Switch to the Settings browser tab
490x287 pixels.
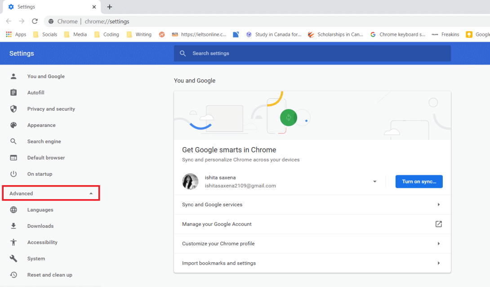52,7
